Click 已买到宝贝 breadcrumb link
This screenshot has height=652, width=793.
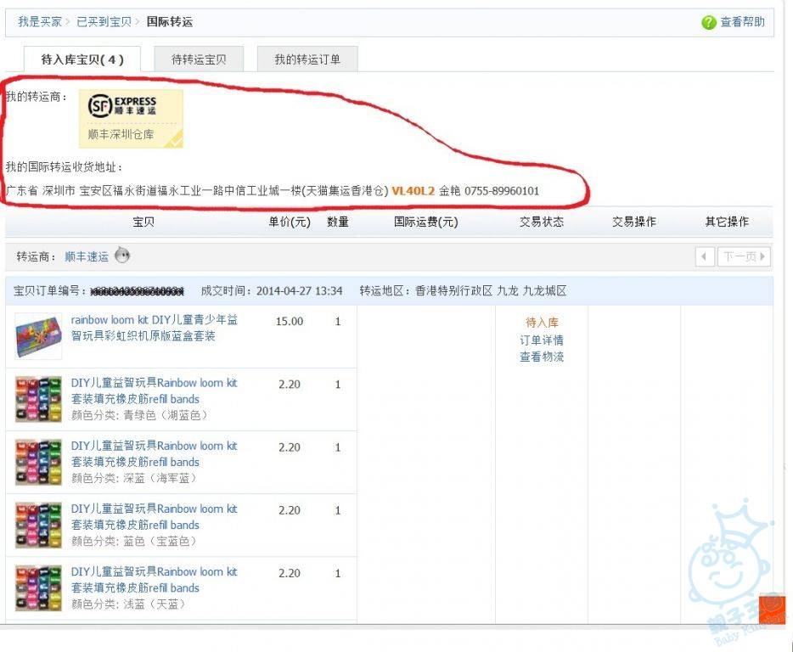[104, 21]
